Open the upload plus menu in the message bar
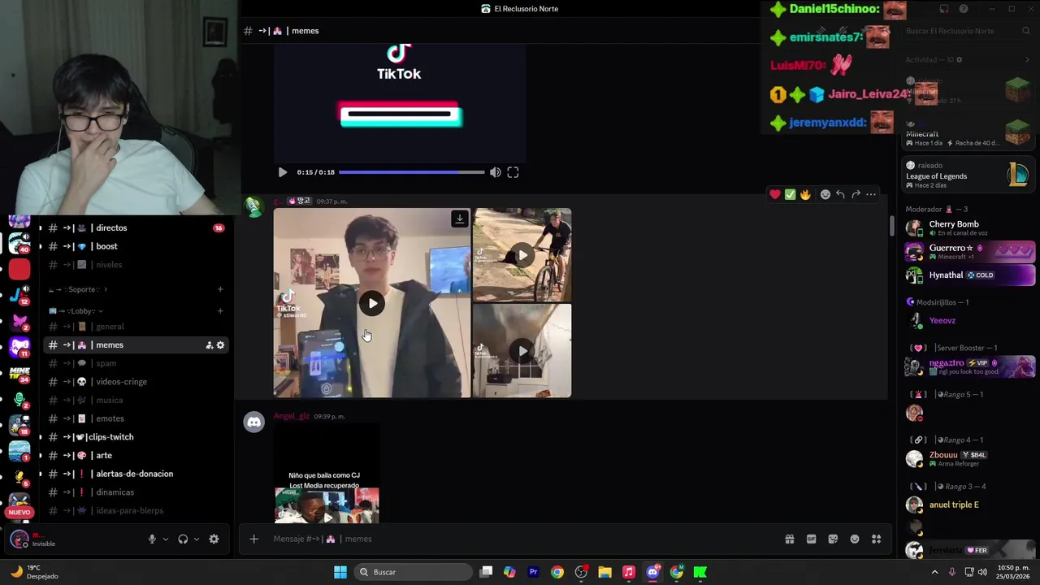This screenshot has height=585, width=1040. point(253,539)
